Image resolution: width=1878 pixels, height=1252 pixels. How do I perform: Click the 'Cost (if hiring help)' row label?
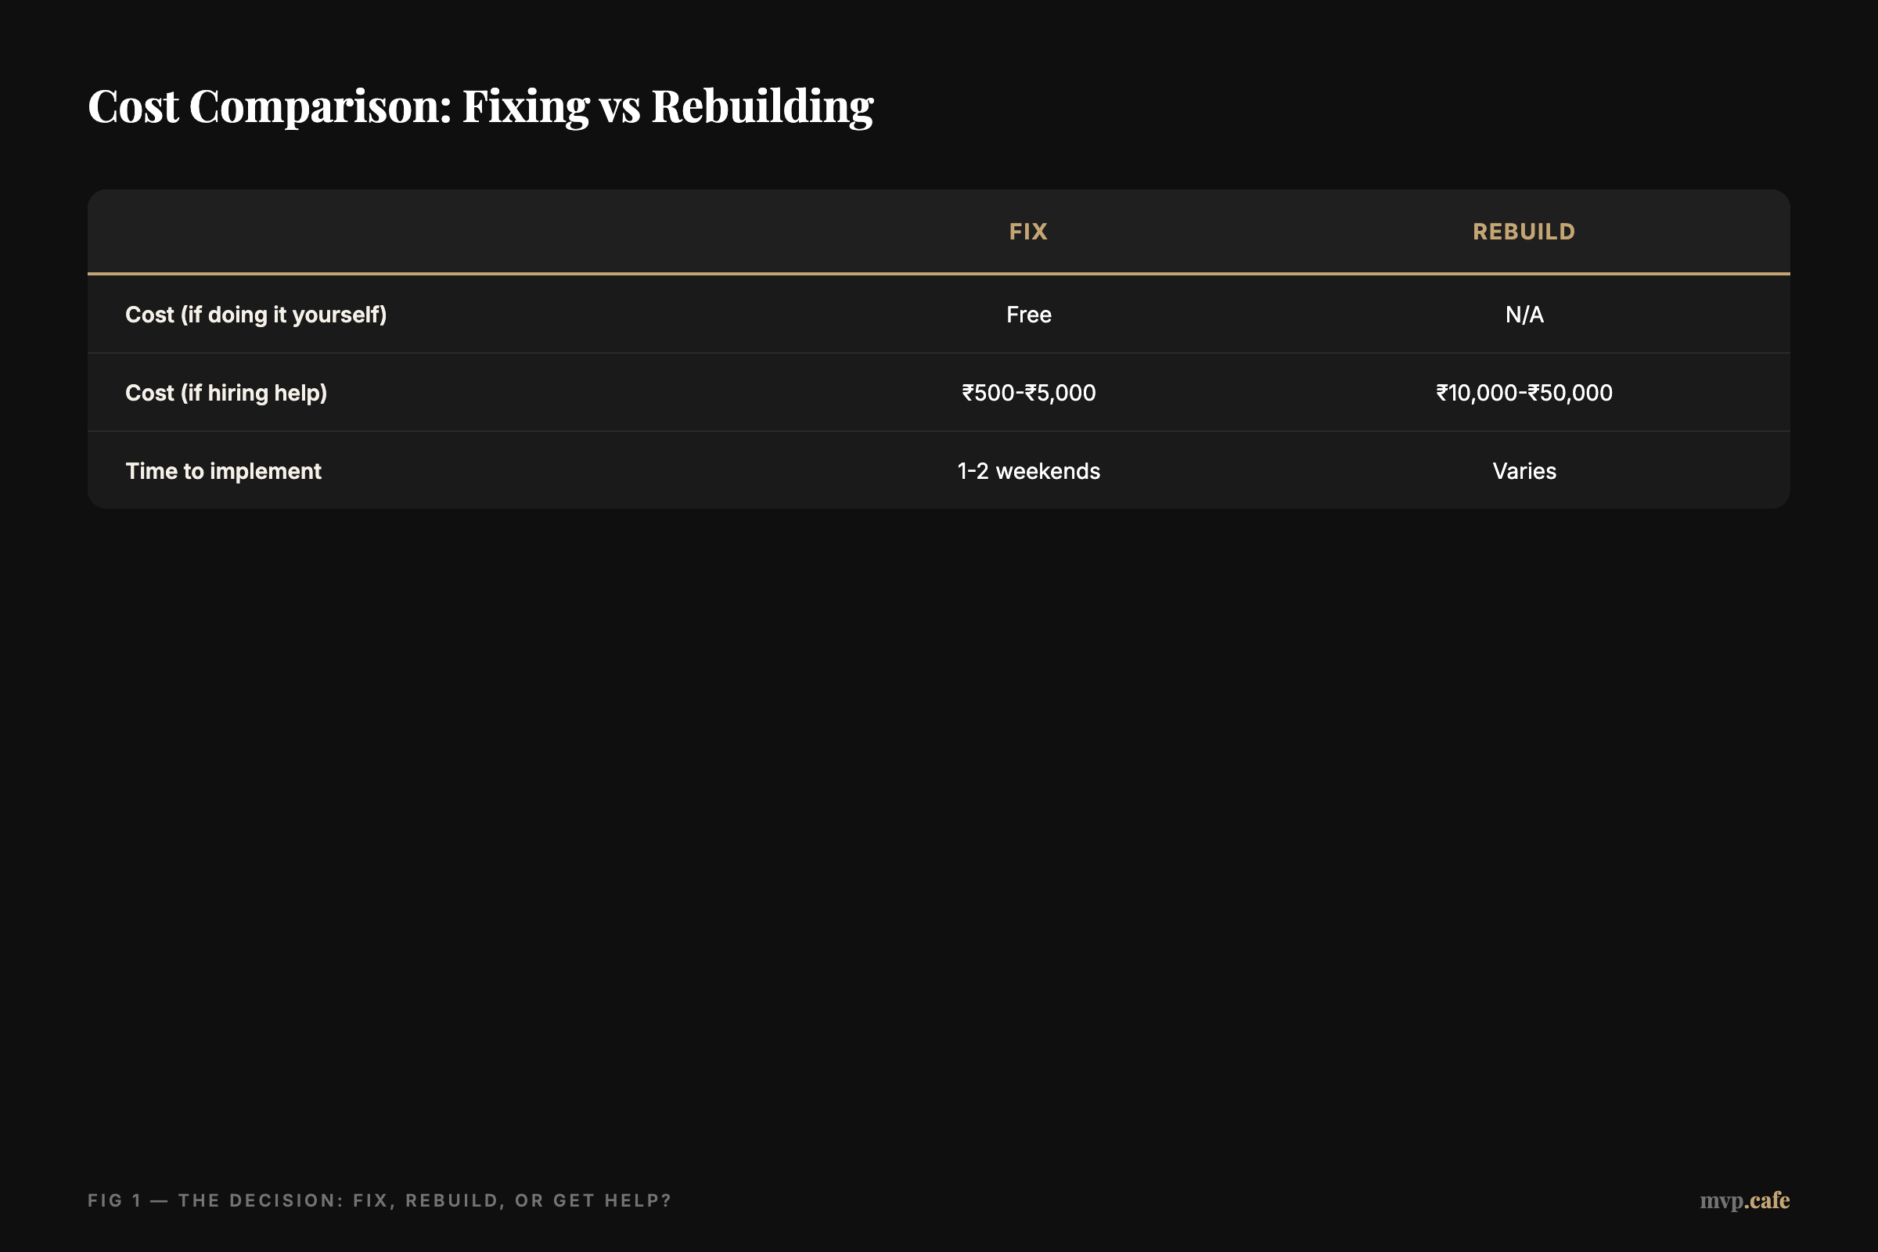pos(226,393)
